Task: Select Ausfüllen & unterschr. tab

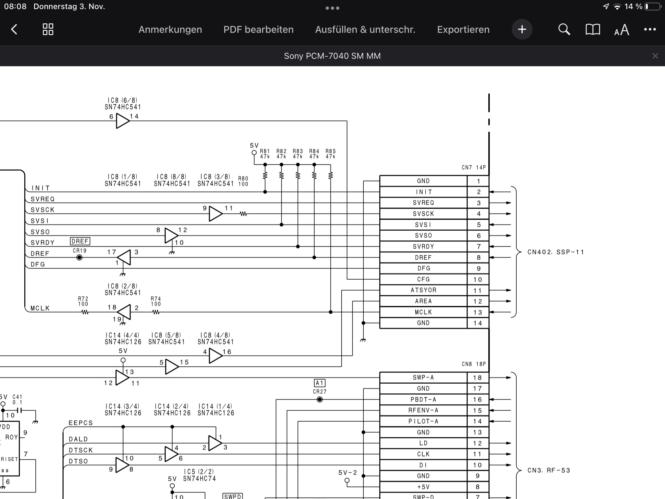Action: [x=365, y=30]
